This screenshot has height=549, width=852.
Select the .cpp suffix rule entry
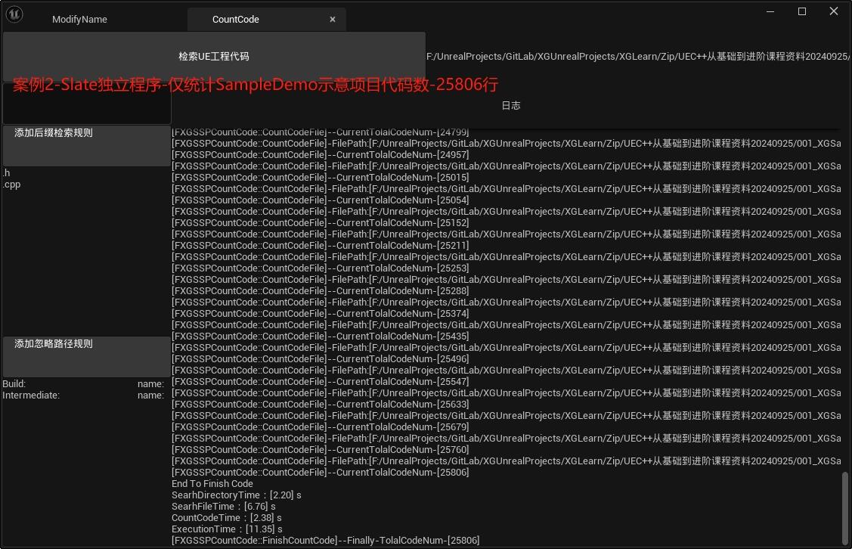coord(11,185)
